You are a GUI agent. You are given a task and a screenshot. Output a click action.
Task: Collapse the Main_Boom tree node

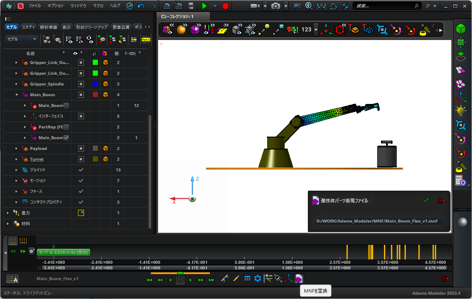(x=17, y=95)
